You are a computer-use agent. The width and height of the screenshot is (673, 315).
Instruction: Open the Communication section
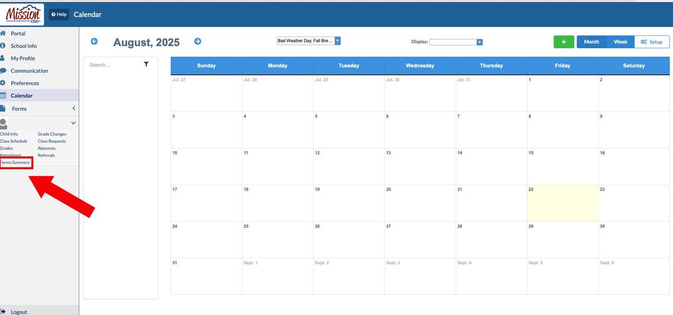[29, 71]
